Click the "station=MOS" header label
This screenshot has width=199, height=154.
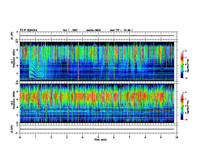(x=93, y=30)
